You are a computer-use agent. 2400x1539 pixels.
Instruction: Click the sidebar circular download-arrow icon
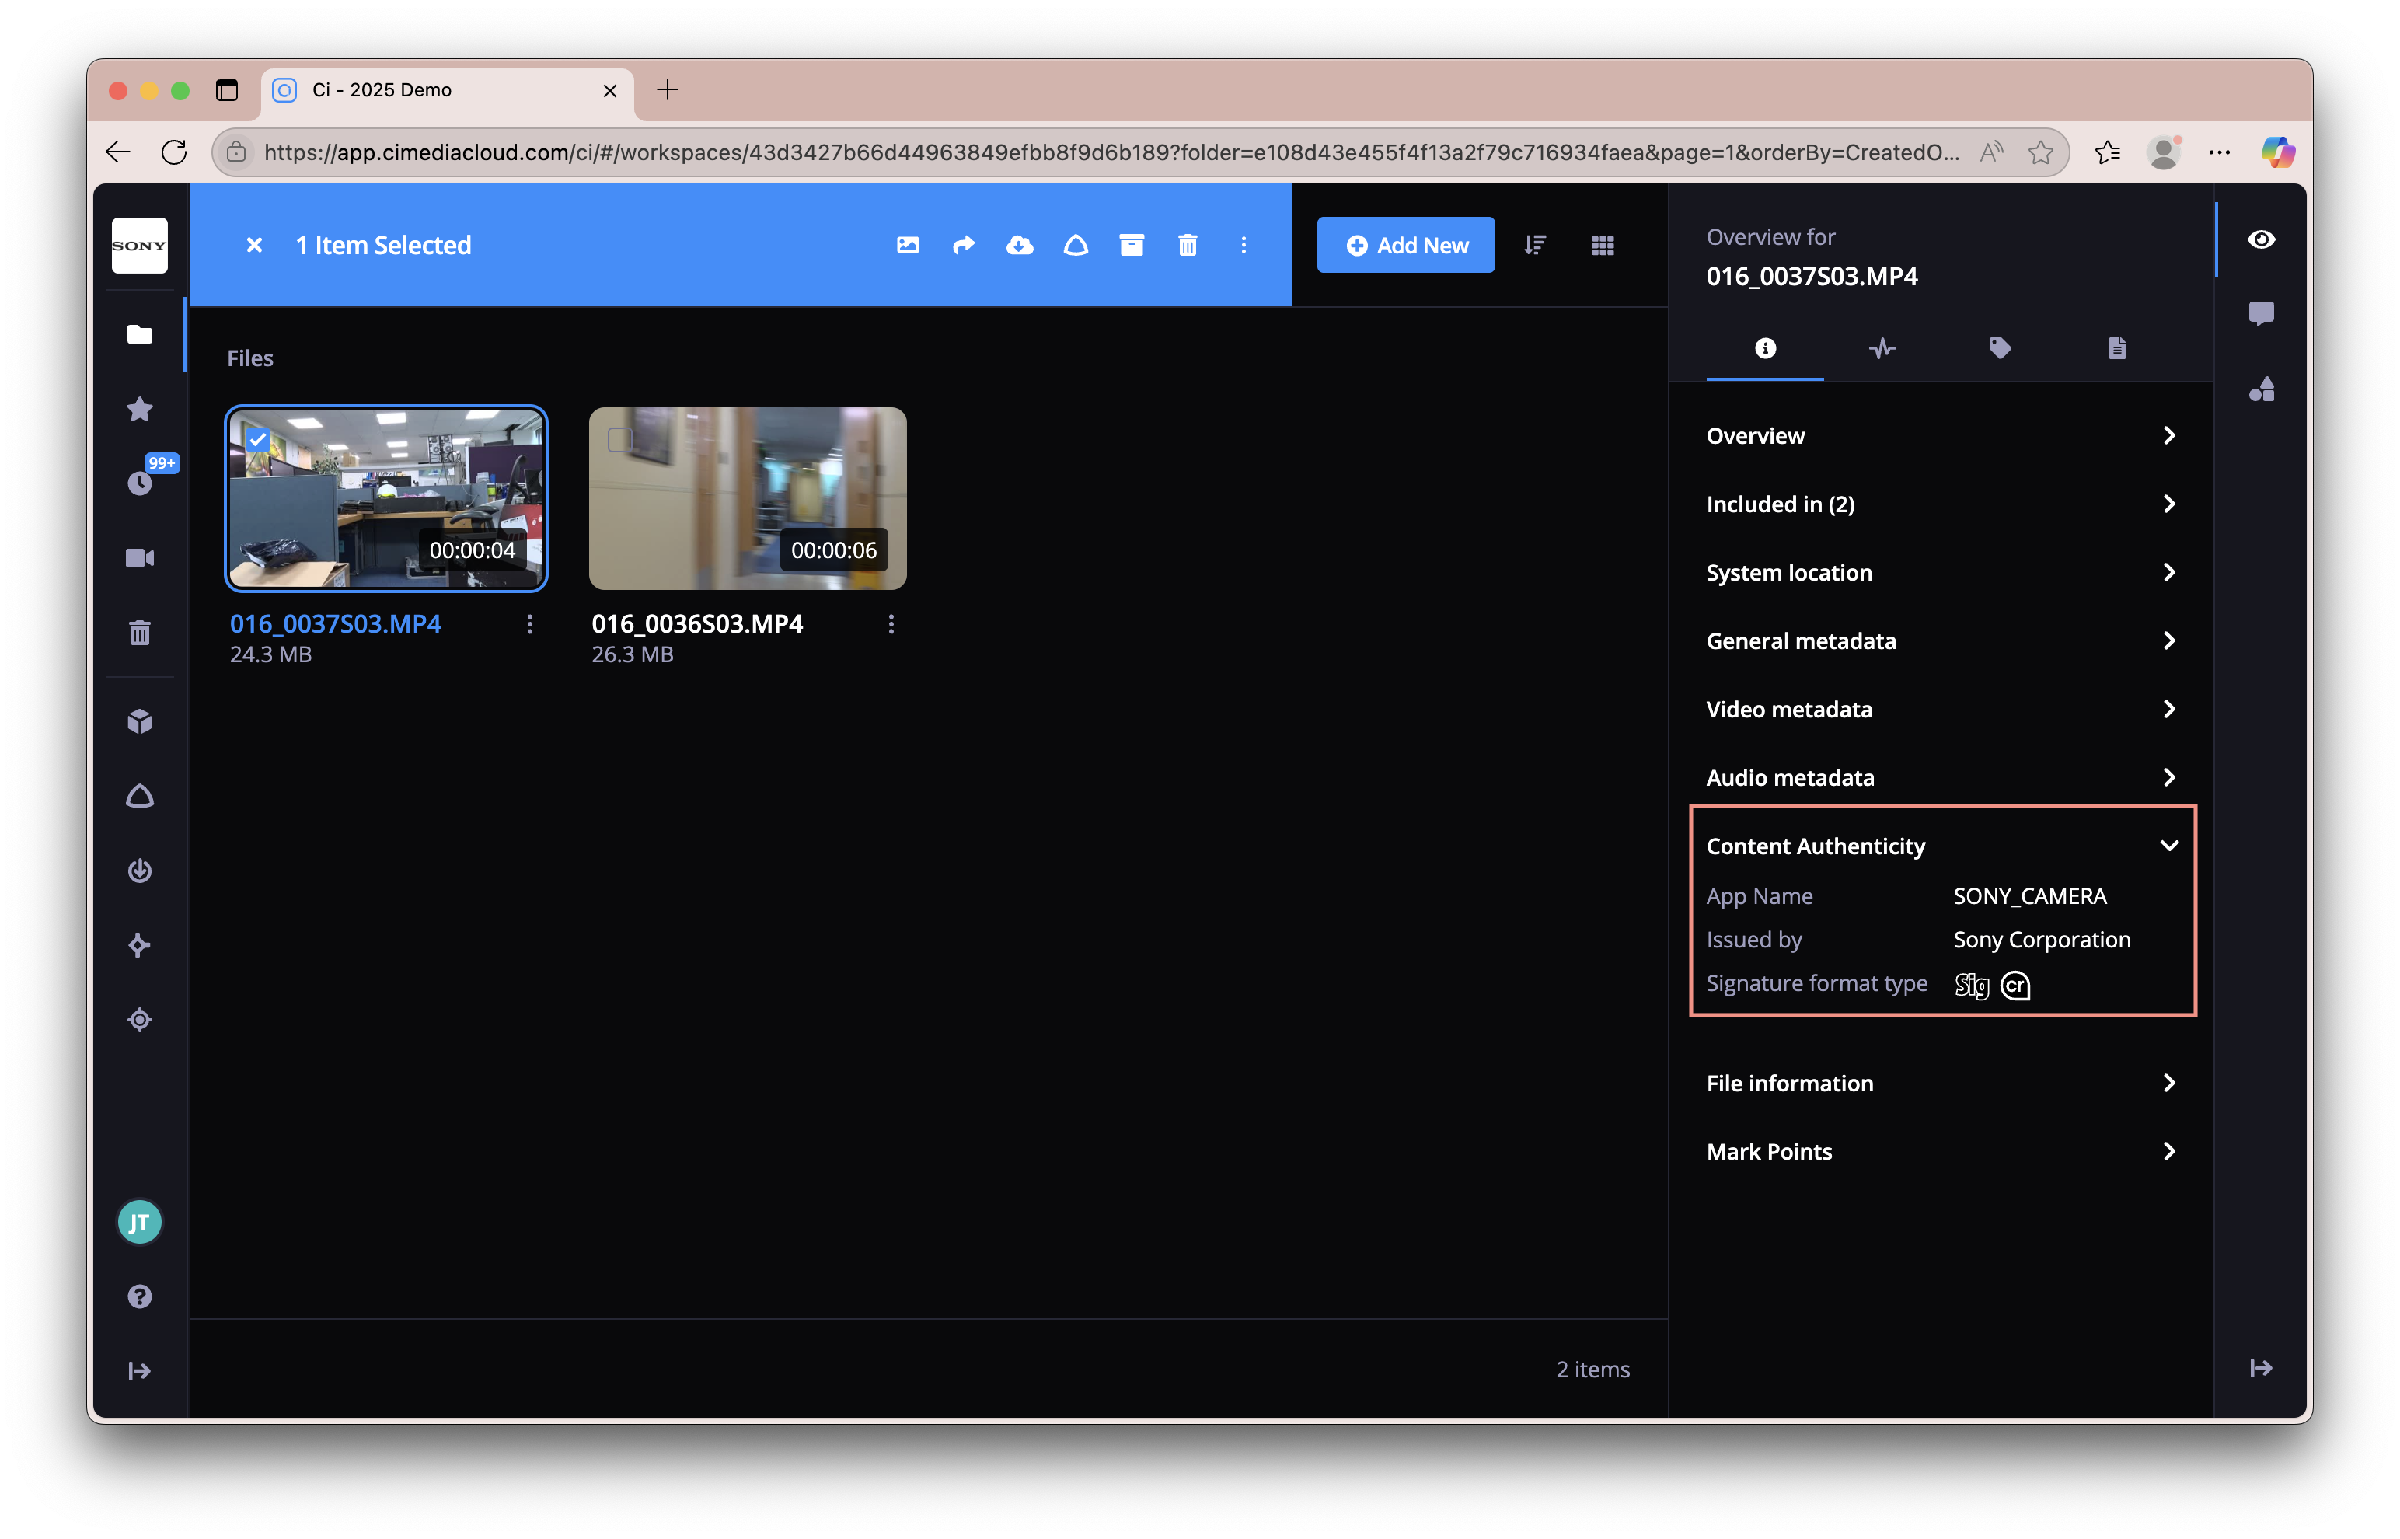pos(140,871)
